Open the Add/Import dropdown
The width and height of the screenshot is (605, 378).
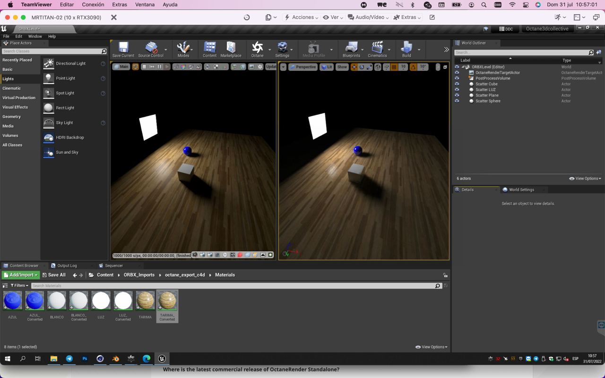(20, 275)
